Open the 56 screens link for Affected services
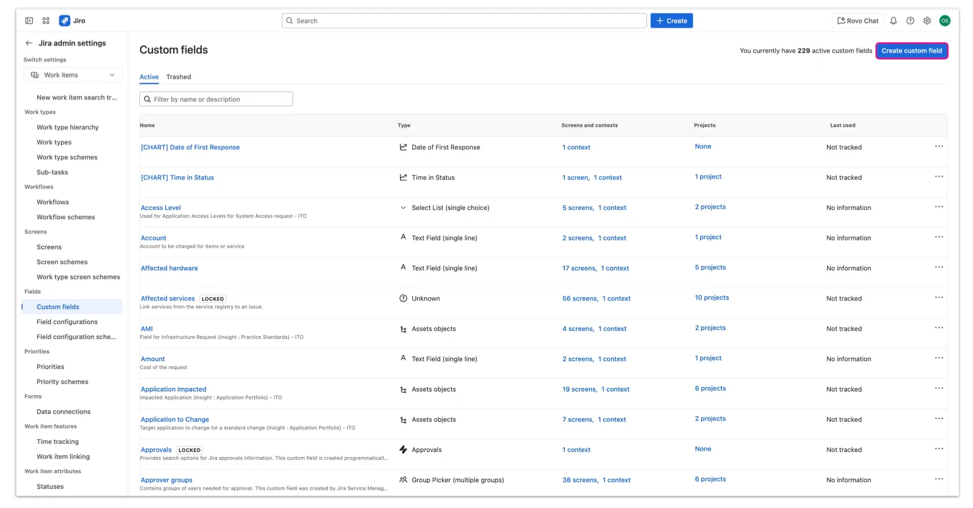The image size is (973, 508). [579, 299]
